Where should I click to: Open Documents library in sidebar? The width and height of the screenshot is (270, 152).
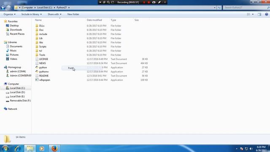click(x=16, y=46)
